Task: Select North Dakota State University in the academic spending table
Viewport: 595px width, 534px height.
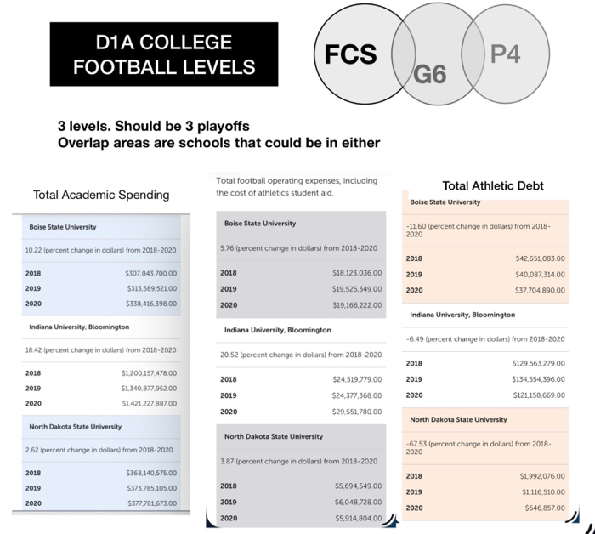Action: 76,426
